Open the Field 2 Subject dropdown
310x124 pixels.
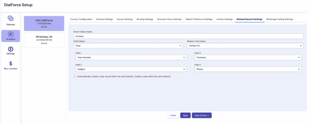131,69
